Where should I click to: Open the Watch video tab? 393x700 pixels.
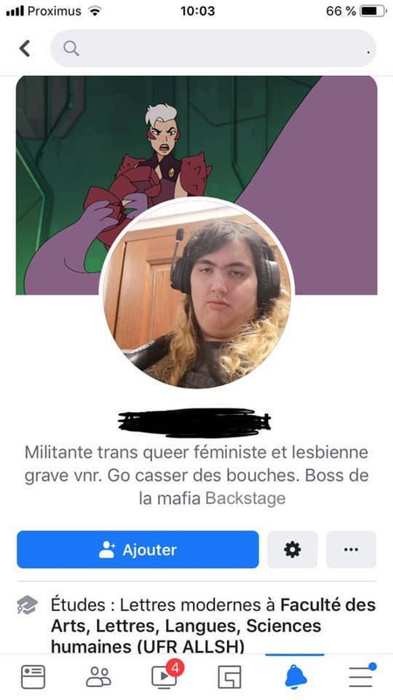[165, 675]
